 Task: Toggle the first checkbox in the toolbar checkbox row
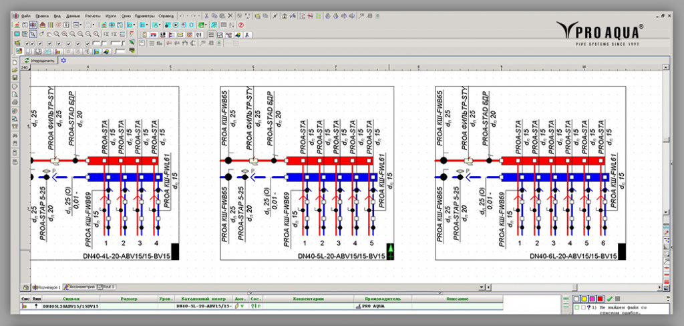point(27,43)
